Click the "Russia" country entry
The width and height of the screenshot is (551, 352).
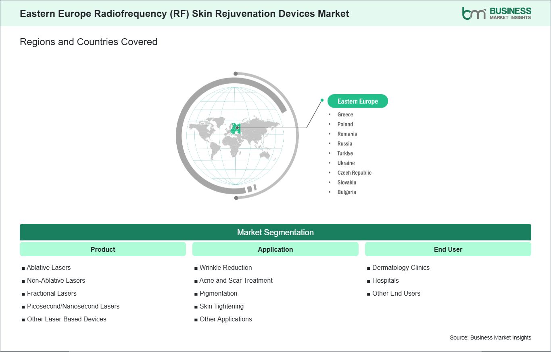(345, 143)
